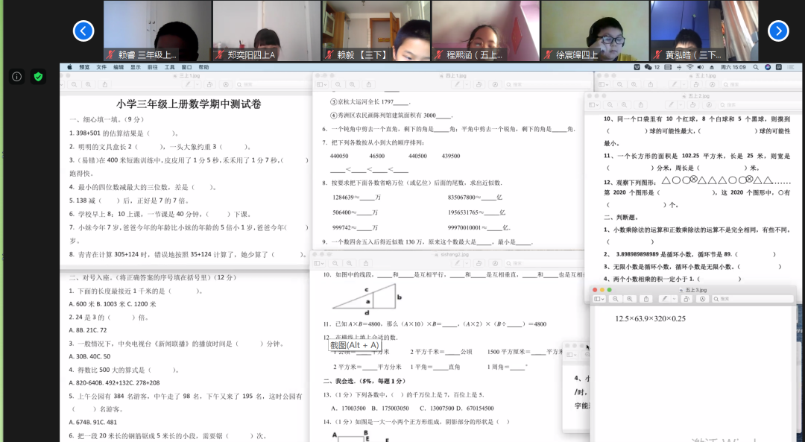Zoom in on 五上3.jpg window
This screenshot has height=442, width=805.
click(629, 299)
